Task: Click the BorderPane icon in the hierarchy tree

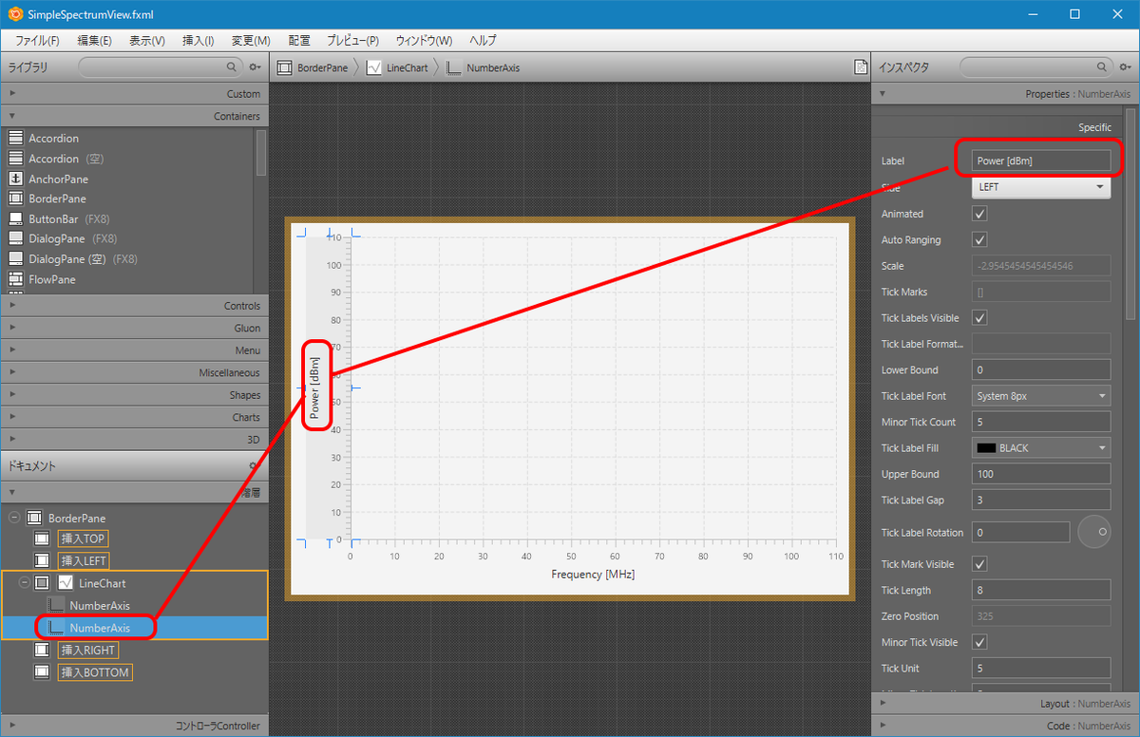Action: pyautogui.click(x=34, y=518)
